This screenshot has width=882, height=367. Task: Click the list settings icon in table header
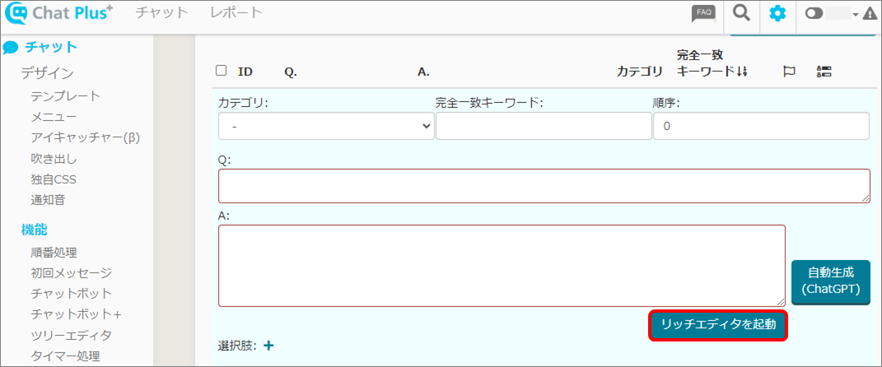coord(824,72)
